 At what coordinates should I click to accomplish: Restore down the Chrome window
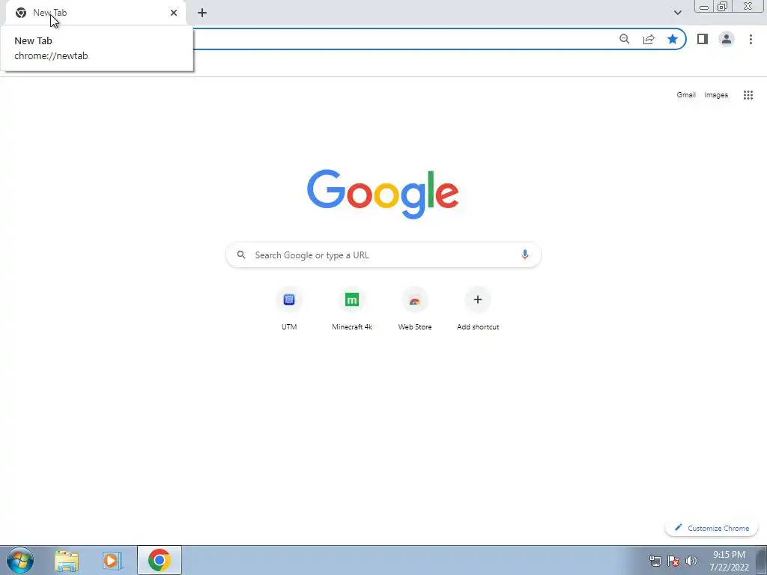coord(722,7)
